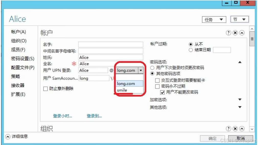Enable 防止意外删除 checkbox
Image resolution: width=258 pixels, height=145 pixels.
45,89
